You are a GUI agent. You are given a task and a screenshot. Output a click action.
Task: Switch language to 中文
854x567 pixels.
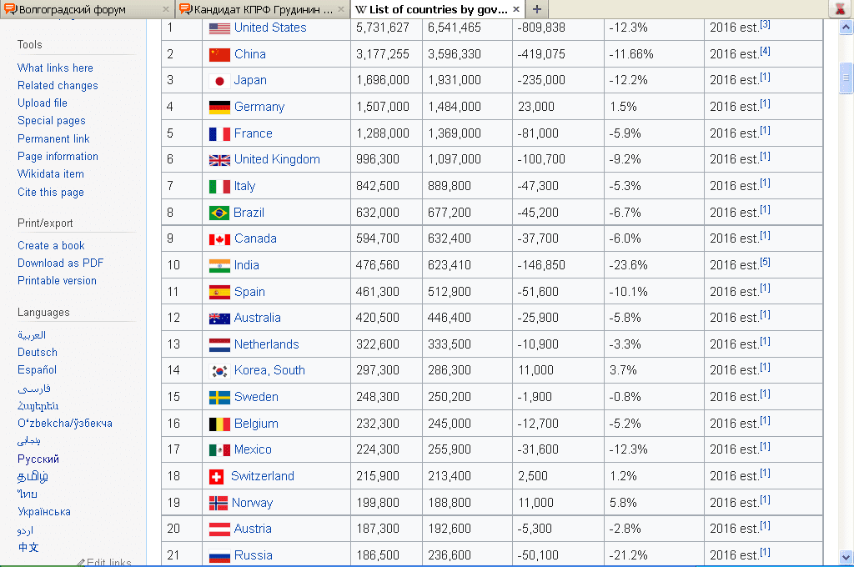(28, 547)
